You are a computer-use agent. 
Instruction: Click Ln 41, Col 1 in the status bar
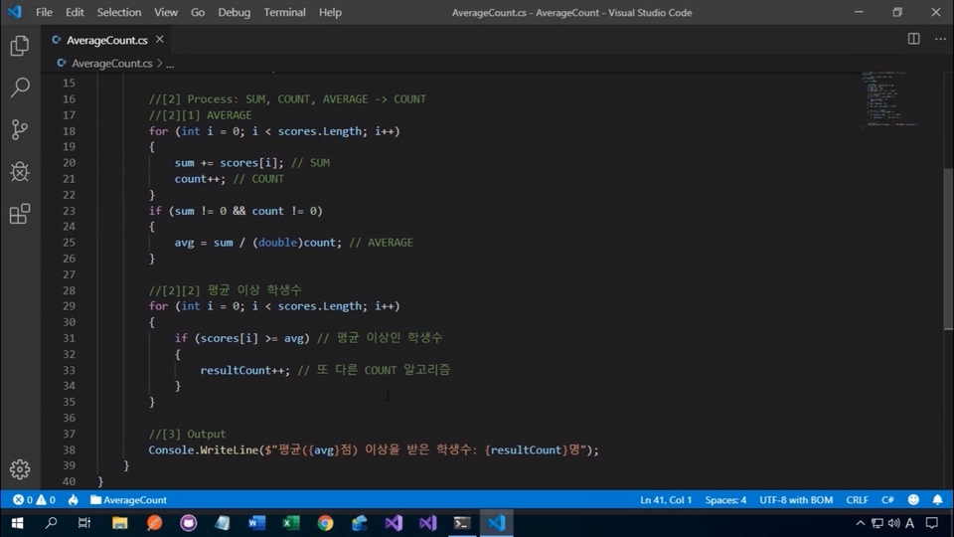666,500
